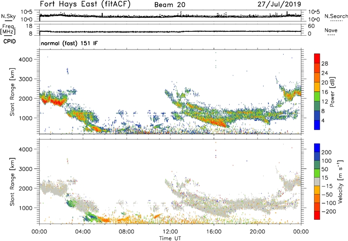Click the '4000' tick in the Velocity panel
This screenshot has height=241, width=348.
click(25, 149)
